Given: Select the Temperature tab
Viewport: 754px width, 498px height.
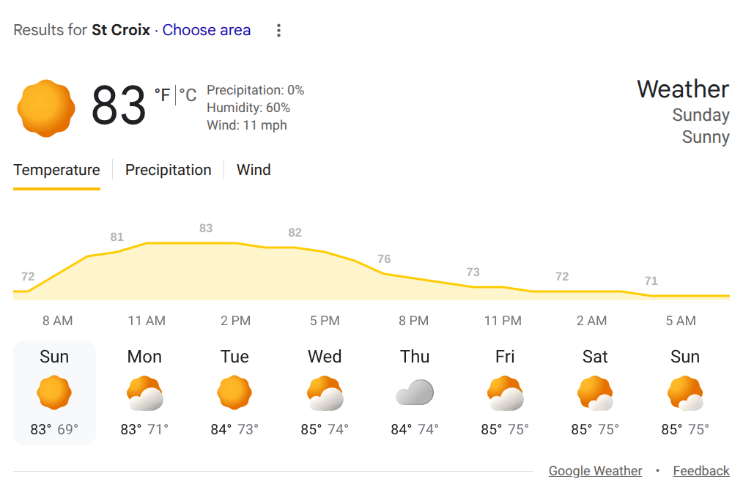Looking at the screenshot, I should tap(56, 170).
